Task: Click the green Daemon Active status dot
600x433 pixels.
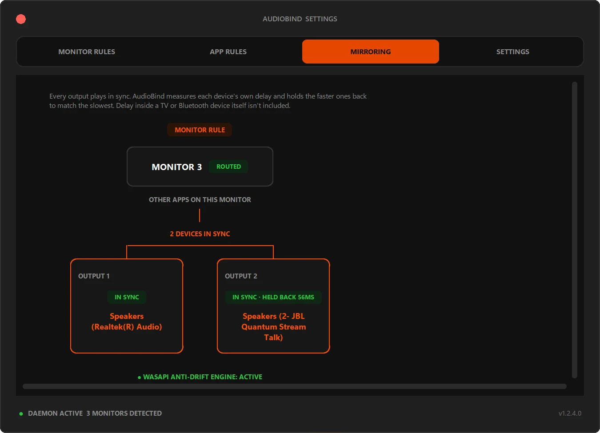Action: click(21, 413)
